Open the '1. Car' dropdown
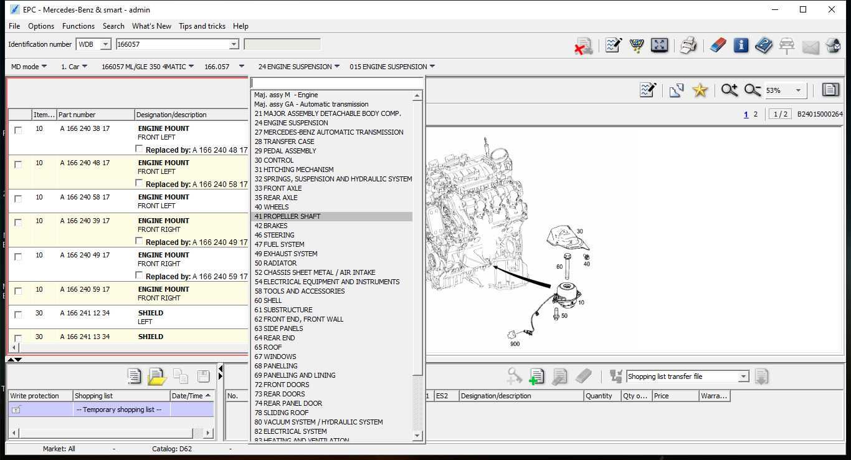Image resolution: width=851 pixels, height=460 pixels. click(74, 67)
